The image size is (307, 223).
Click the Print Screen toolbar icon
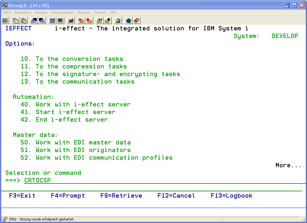pyautogui.click(x=5, y=21)
